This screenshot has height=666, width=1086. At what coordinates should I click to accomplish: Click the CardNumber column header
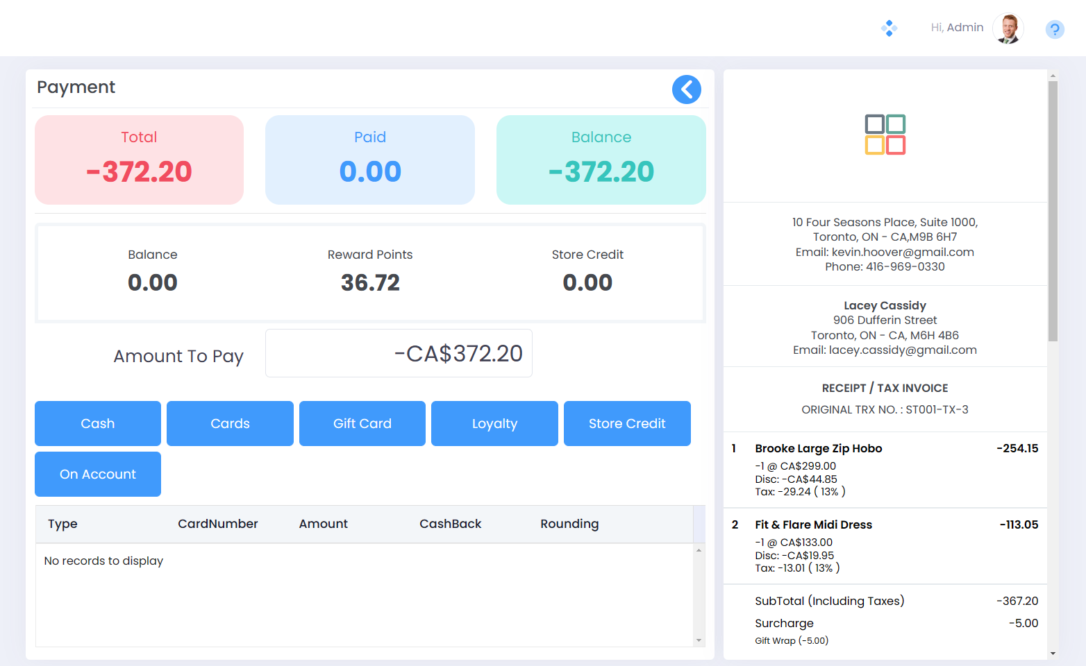coord(217,524)
